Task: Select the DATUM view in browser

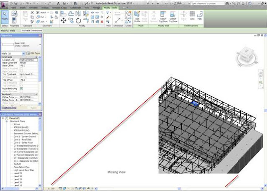Action: [x=17, y=164]
